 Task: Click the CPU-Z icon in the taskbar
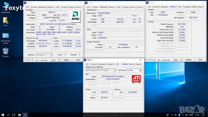(25, 115)
